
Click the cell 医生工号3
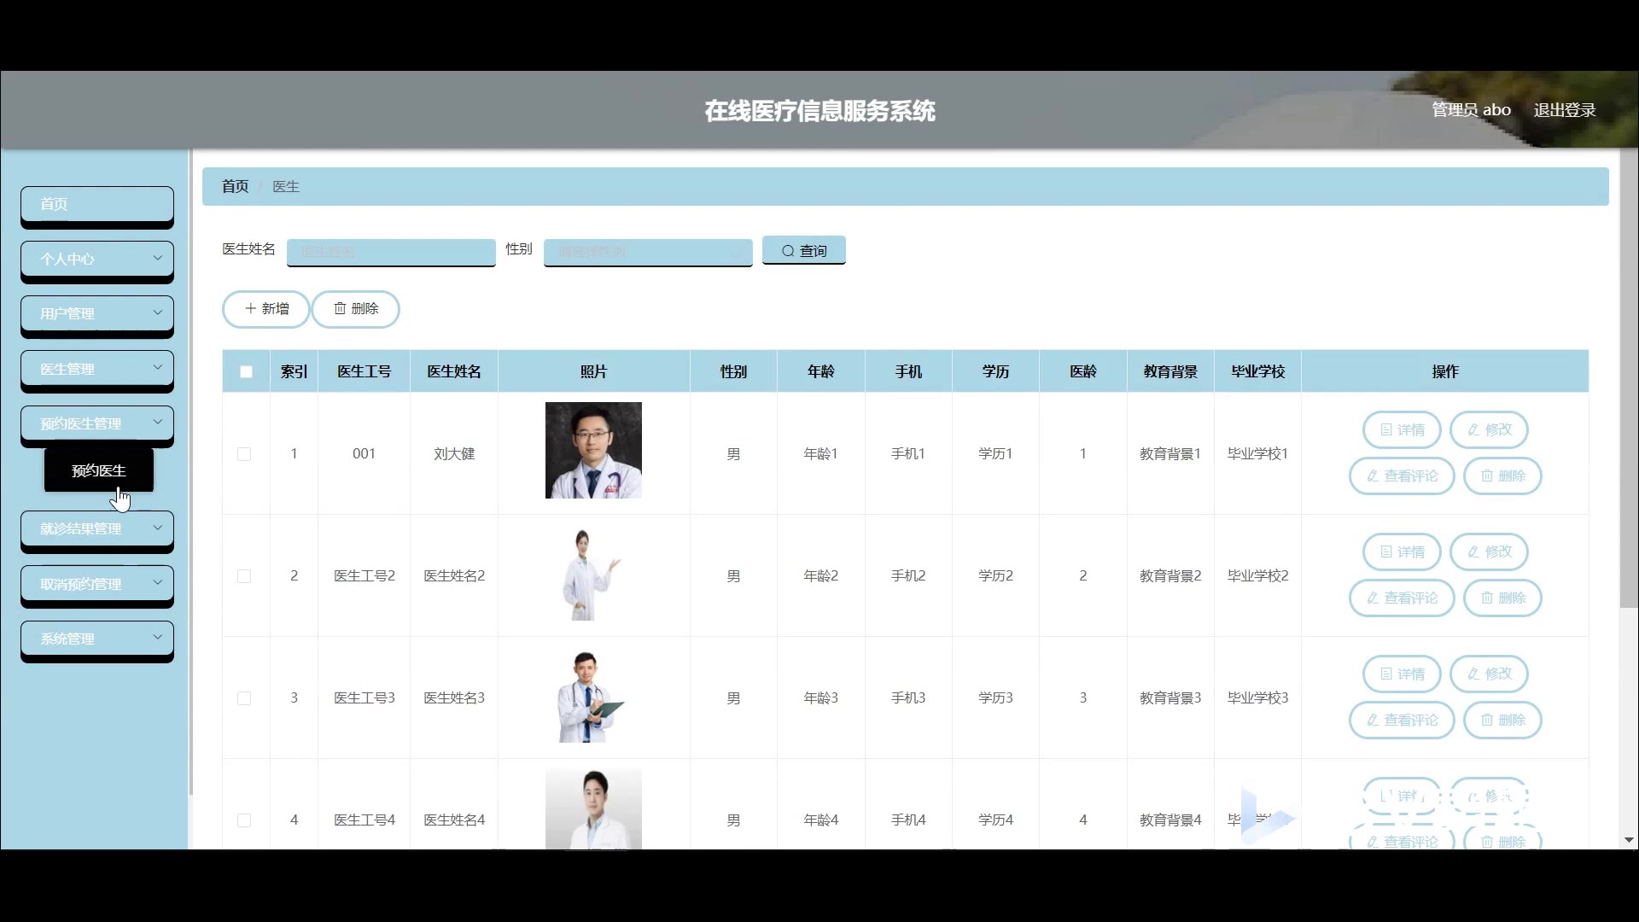click(x=364, y=698)
